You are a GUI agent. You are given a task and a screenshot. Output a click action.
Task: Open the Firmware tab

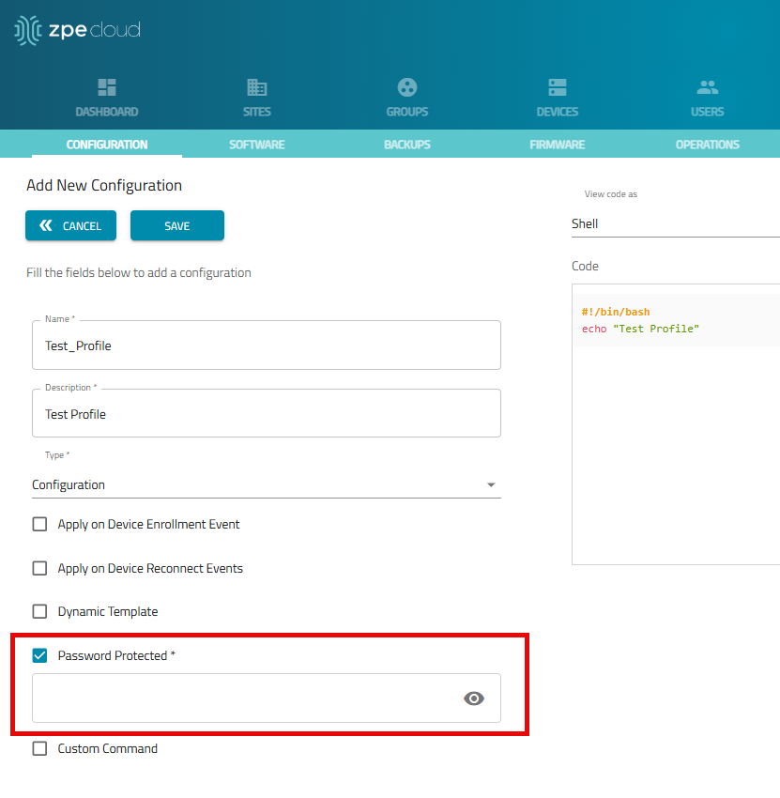pos(557,145)
